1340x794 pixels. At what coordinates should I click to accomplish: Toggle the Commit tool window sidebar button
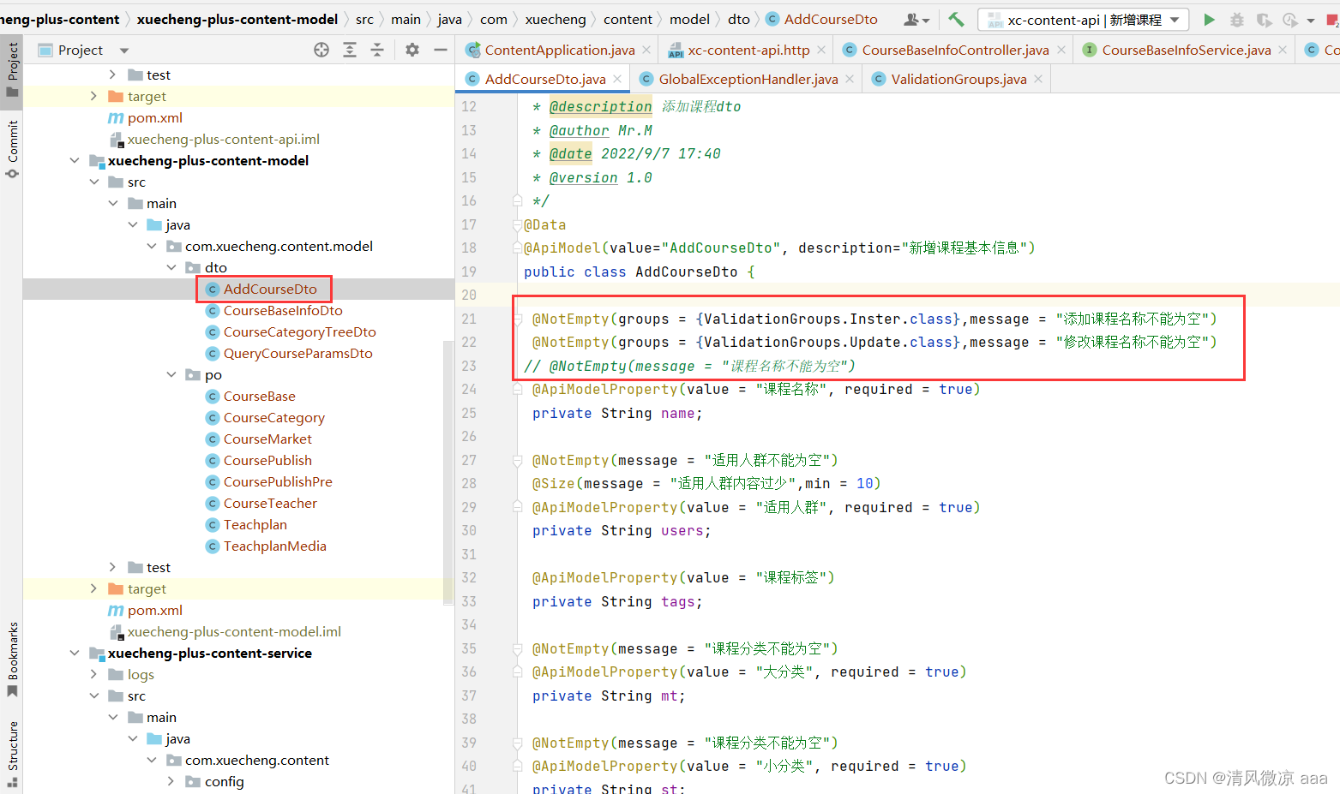coord(12,149)
